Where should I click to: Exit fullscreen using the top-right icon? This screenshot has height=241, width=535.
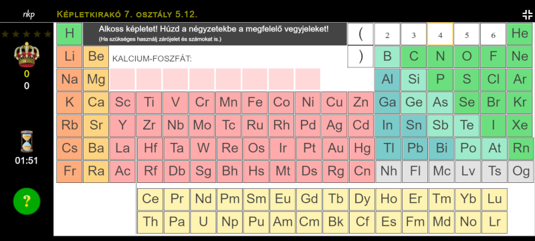(527, 15)
